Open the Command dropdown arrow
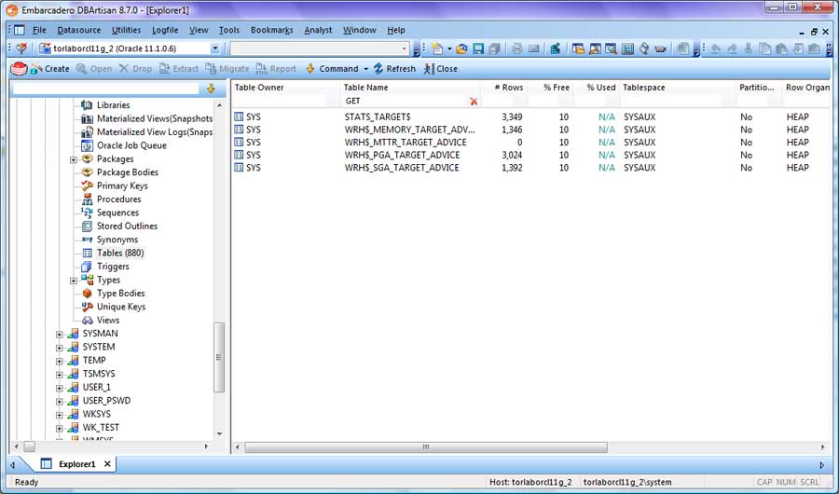Viewport: 839px width, 494px height. point(366,69)
